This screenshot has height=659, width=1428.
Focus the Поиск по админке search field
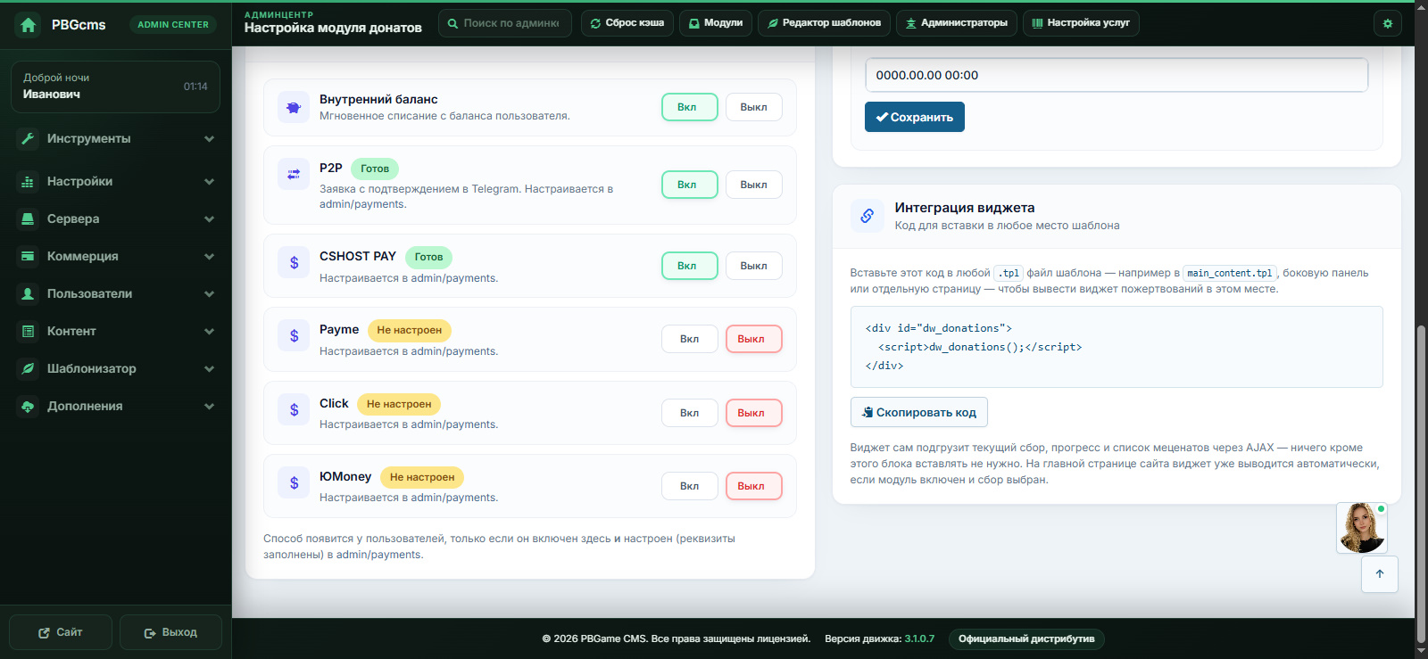tap(505, 23)
